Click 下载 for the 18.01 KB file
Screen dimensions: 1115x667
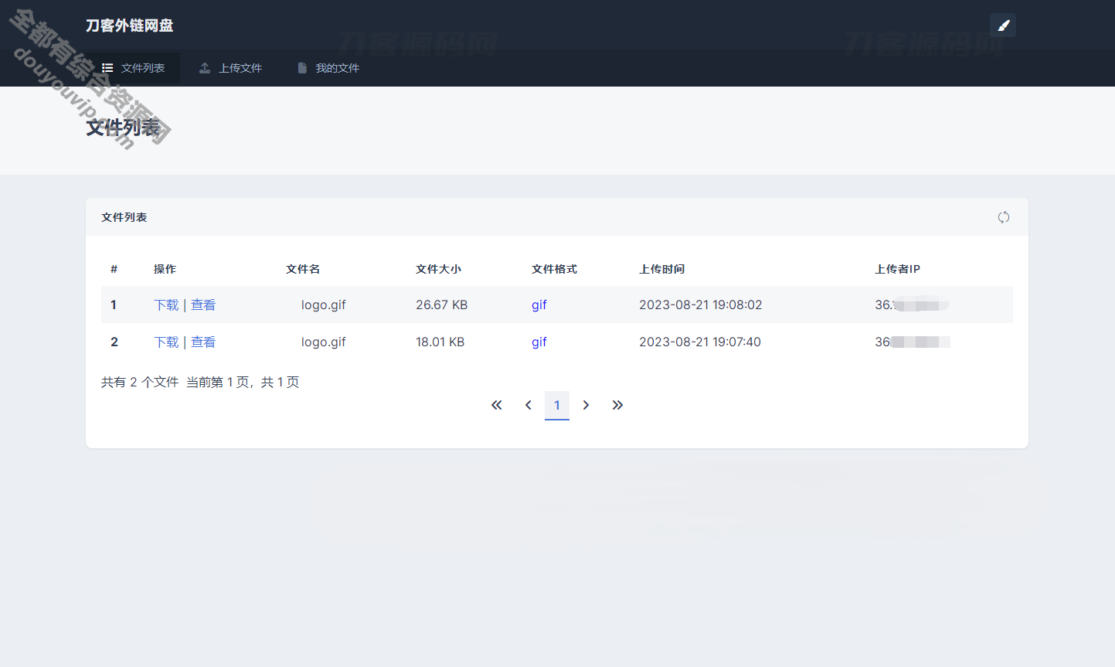(166, 342)
